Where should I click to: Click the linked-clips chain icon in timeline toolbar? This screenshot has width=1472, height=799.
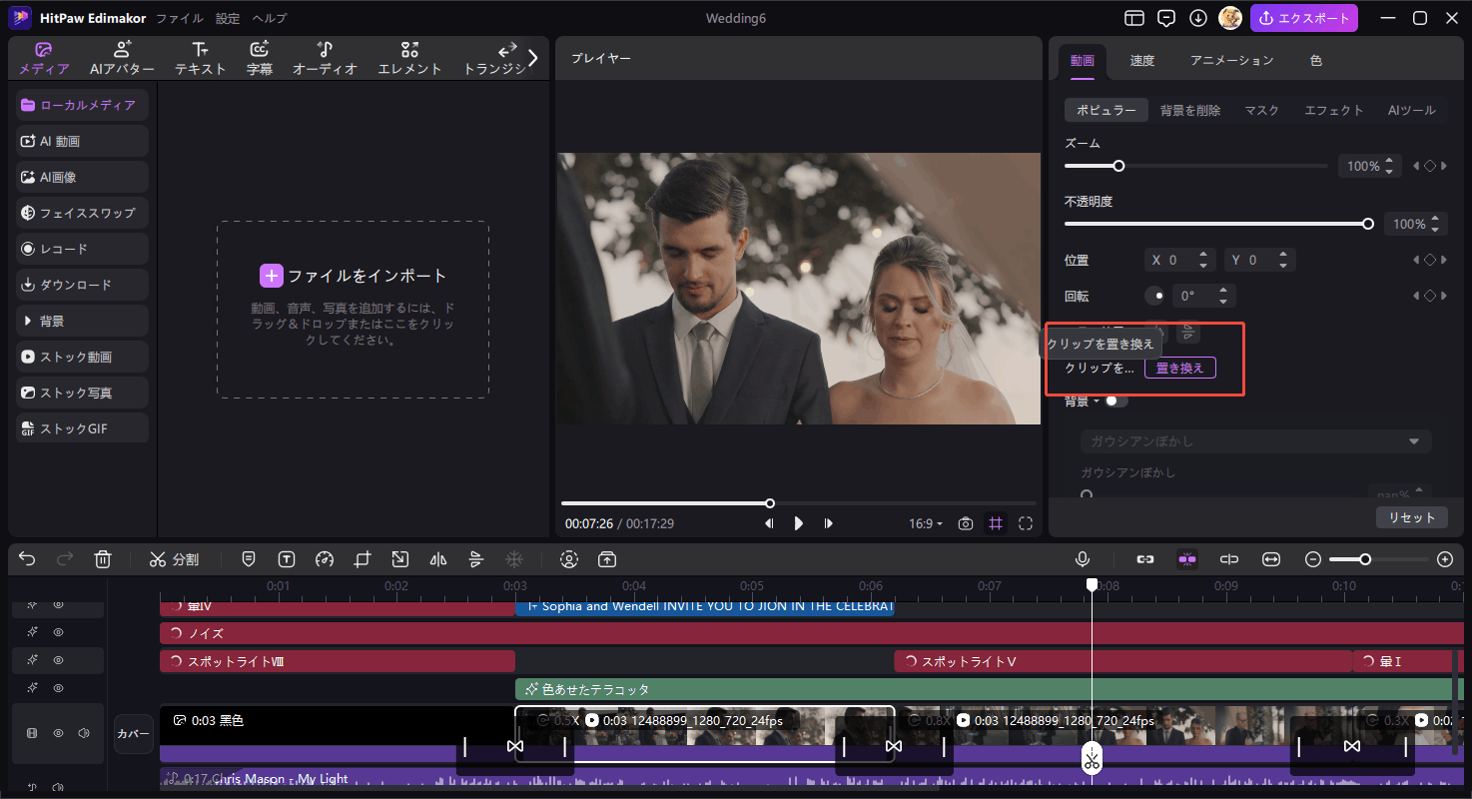pos(1145,559)
